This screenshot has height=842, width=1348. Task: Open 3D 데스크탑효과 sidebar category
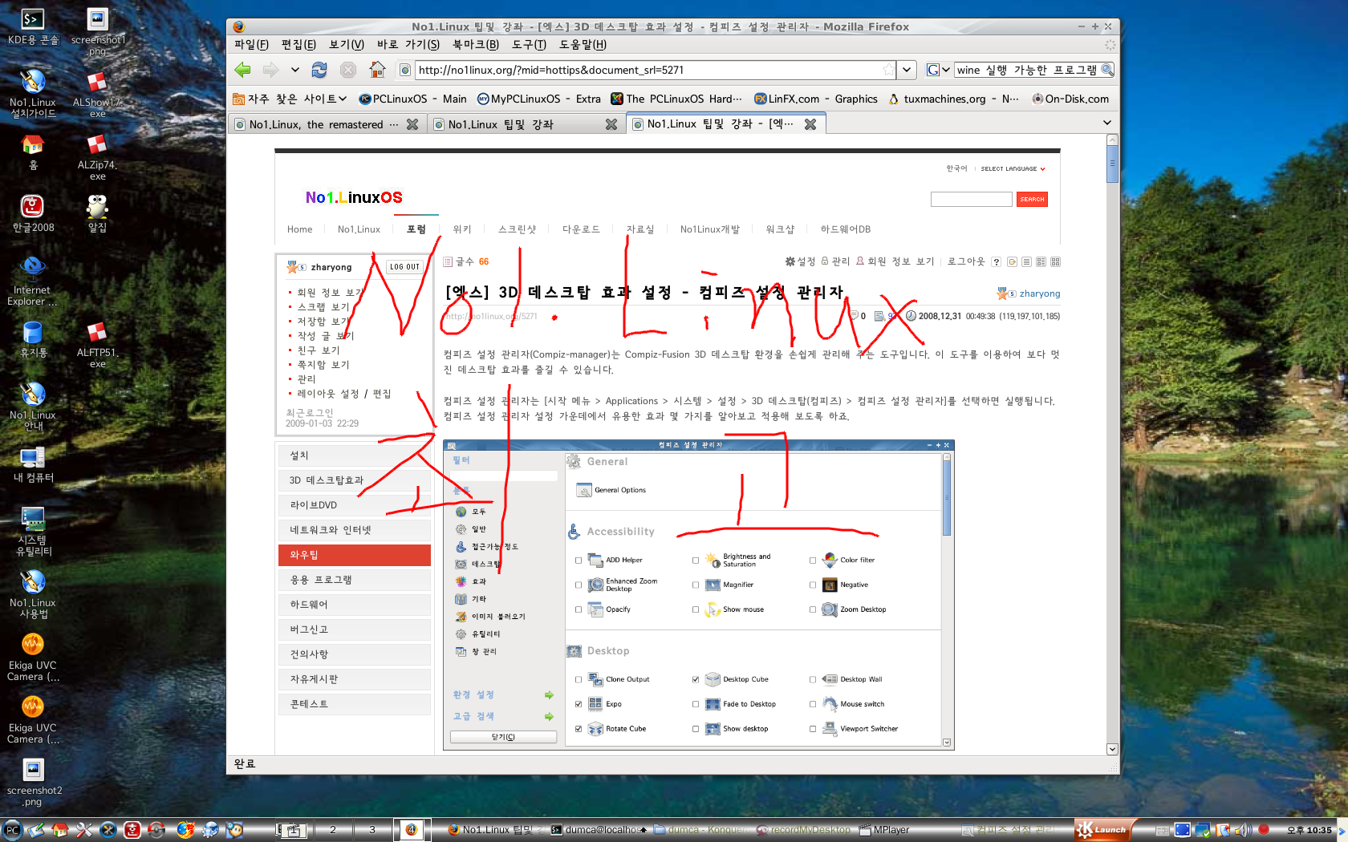355,480
